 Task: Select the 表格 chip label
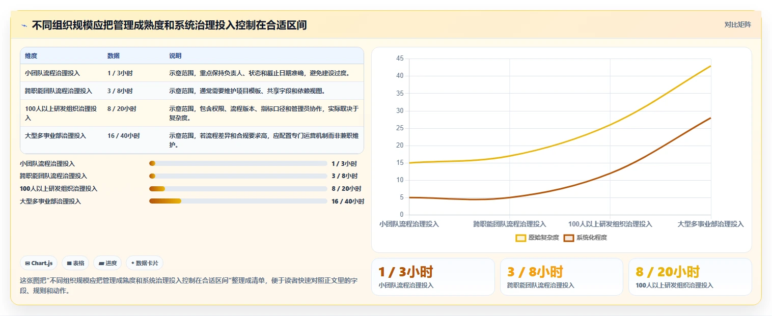[78, 263]
